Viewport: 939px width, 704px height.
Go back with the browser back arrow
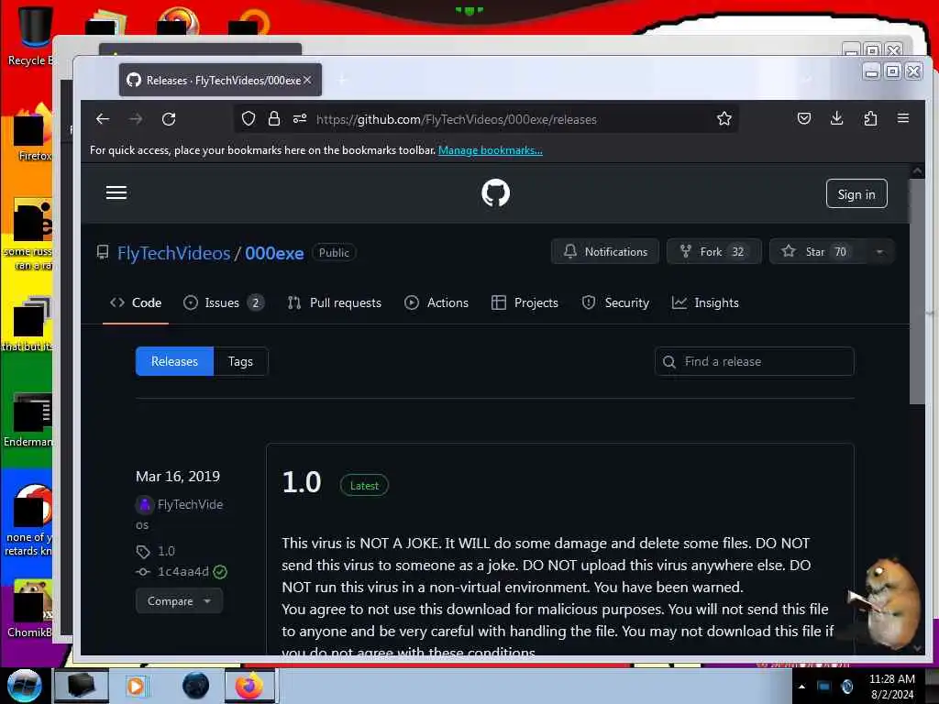click(x=103, y=118)
